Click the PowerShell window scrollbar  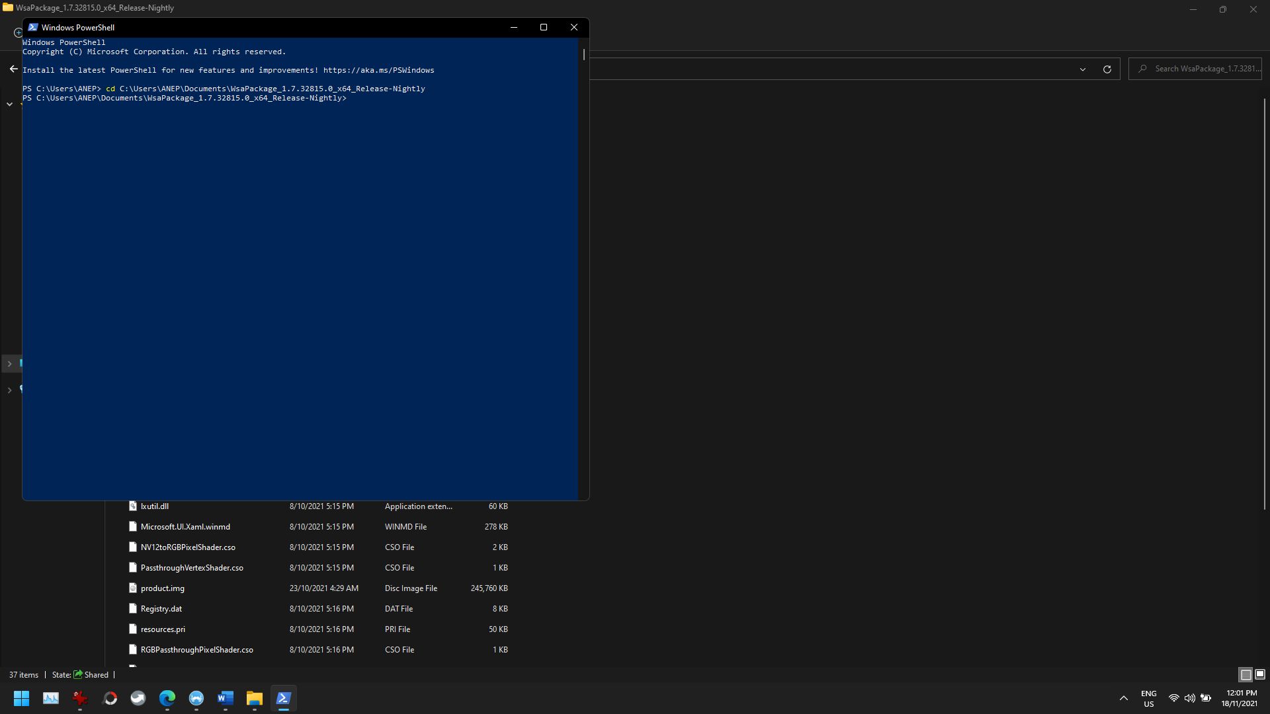pyautogui.click(x=583, y=56)
